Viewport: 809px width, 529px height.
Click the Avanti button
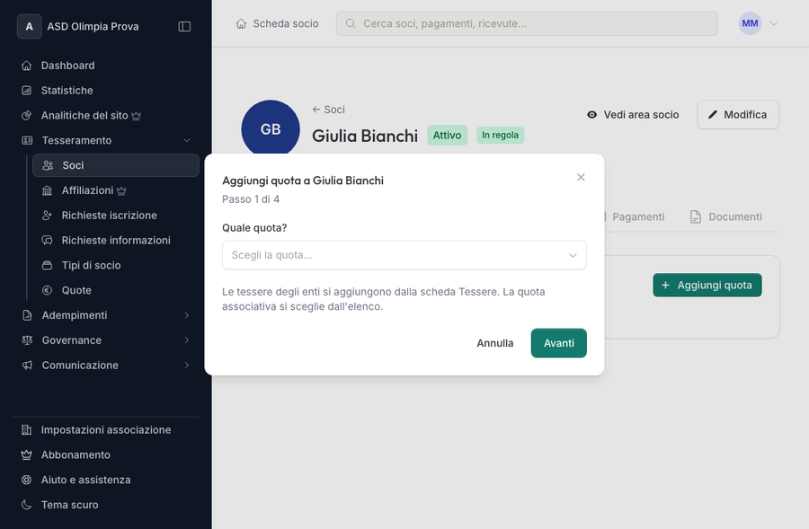click(559, 343)
